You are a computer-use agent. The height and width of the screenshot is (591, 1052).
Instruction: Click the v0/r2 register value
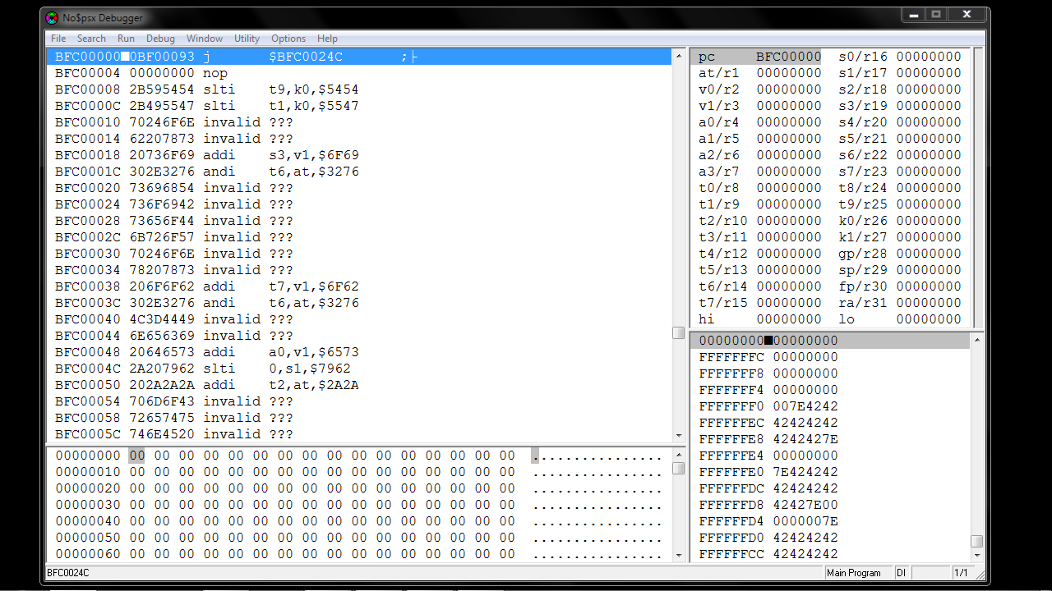click(789, 89)
